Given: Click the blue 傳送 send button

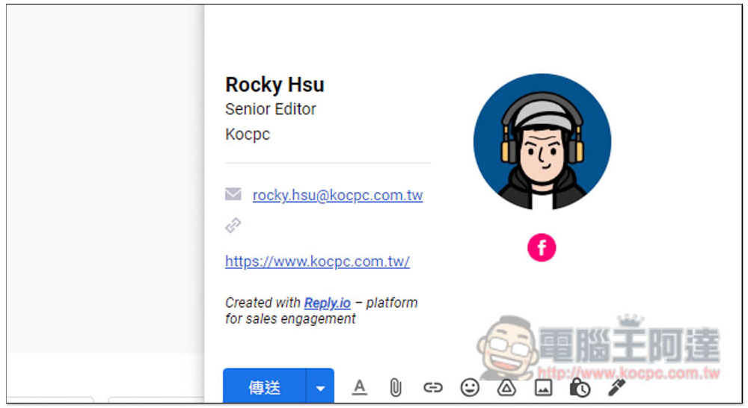Looking at the screenshot, I should (x=264, y=386).
